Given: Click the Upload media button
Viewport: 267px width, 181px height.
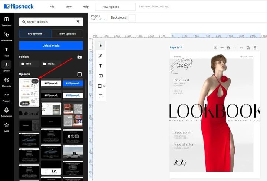Looking at the screenshot, I should click(x=51, y=46).
